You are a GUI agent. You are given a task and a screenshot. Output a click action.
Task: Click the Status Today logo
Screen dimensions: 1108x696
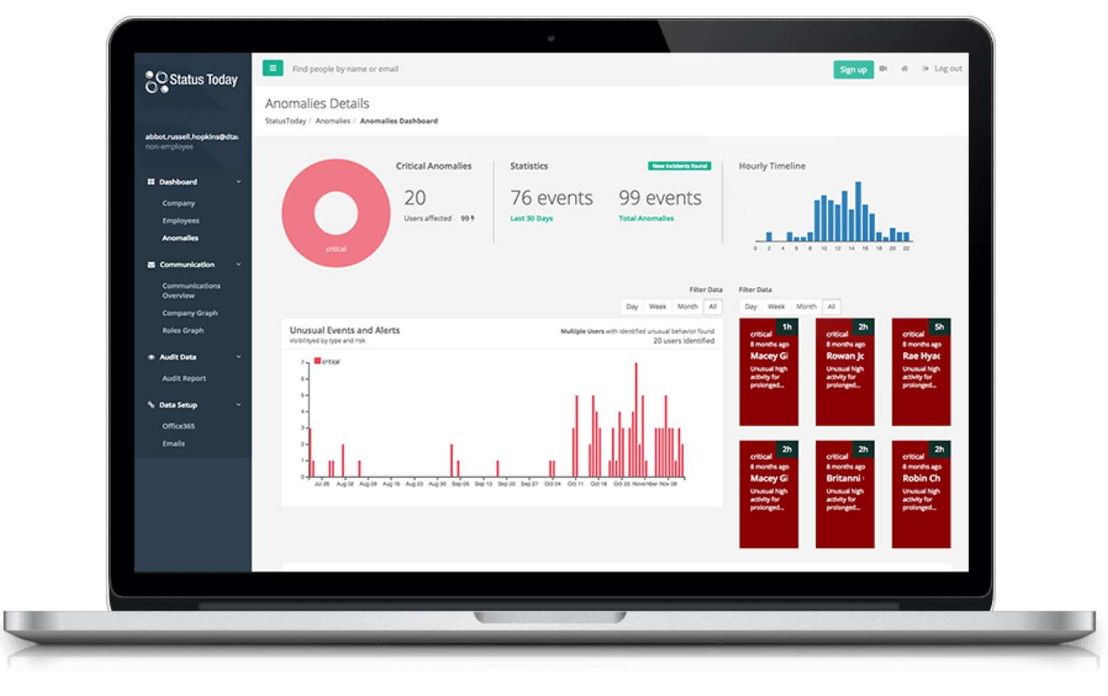coord(191,81)
